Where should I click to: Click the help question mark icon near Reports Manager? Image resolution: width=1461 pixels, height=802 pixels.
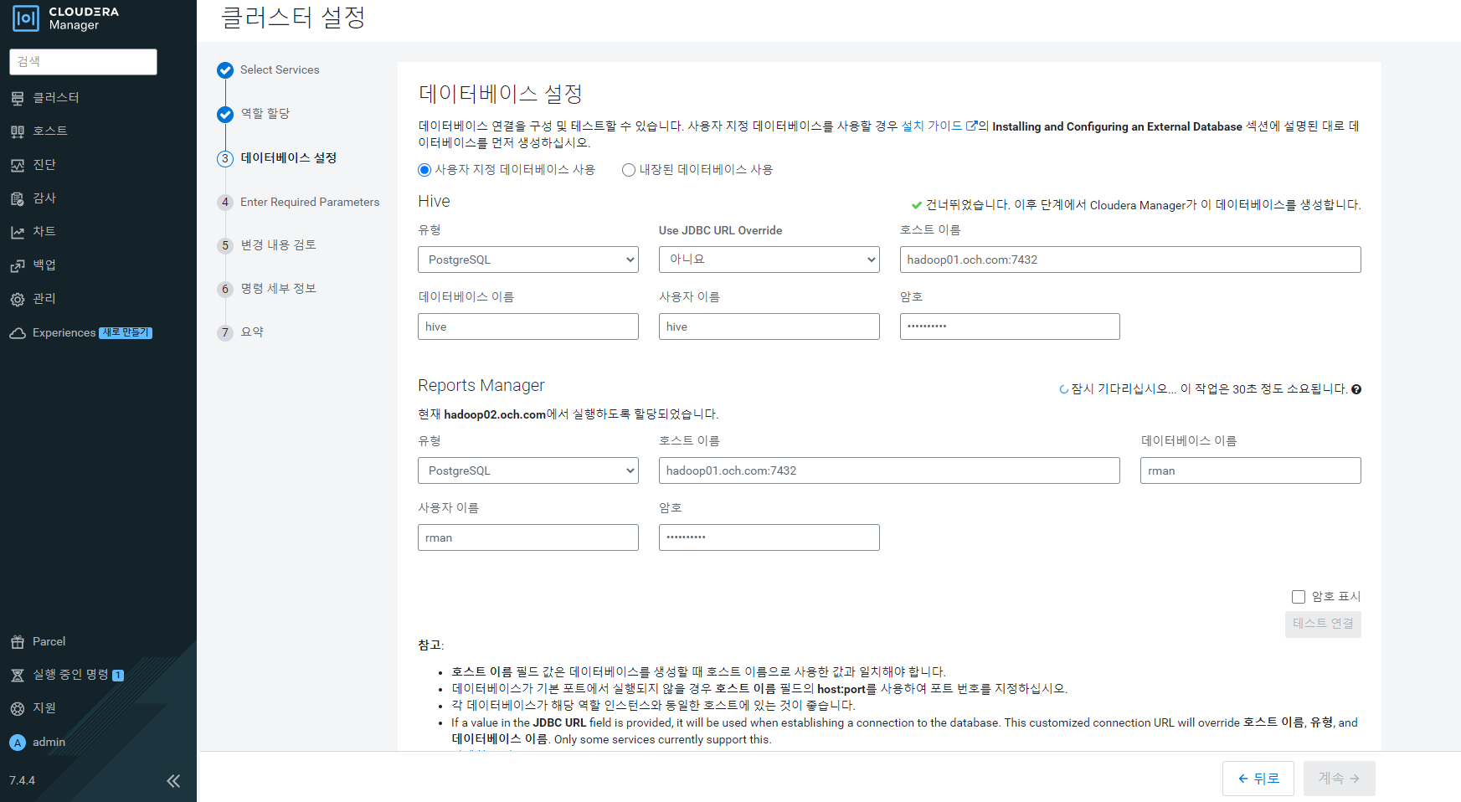click(1356, 389)
